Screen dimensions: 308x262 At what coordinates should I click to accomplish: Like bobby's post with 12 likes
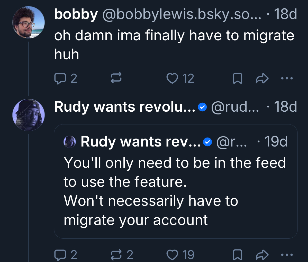(172, 78)
